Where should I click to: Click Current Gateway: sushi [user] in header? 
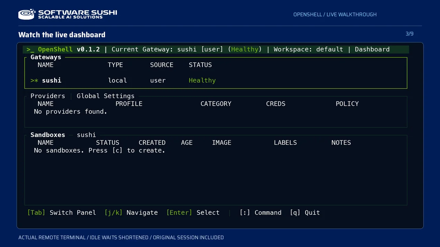click(x=167, y=49)
